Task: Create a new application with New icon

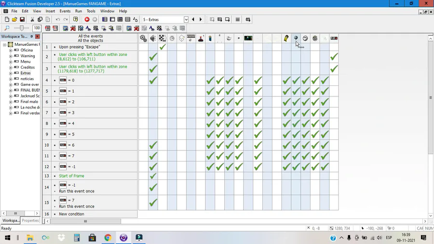Action: point(7,19)
